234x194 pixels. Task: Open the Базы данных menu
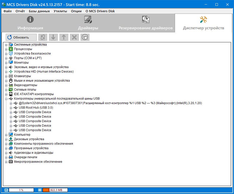pyautogui.click(x=39, y=11)
